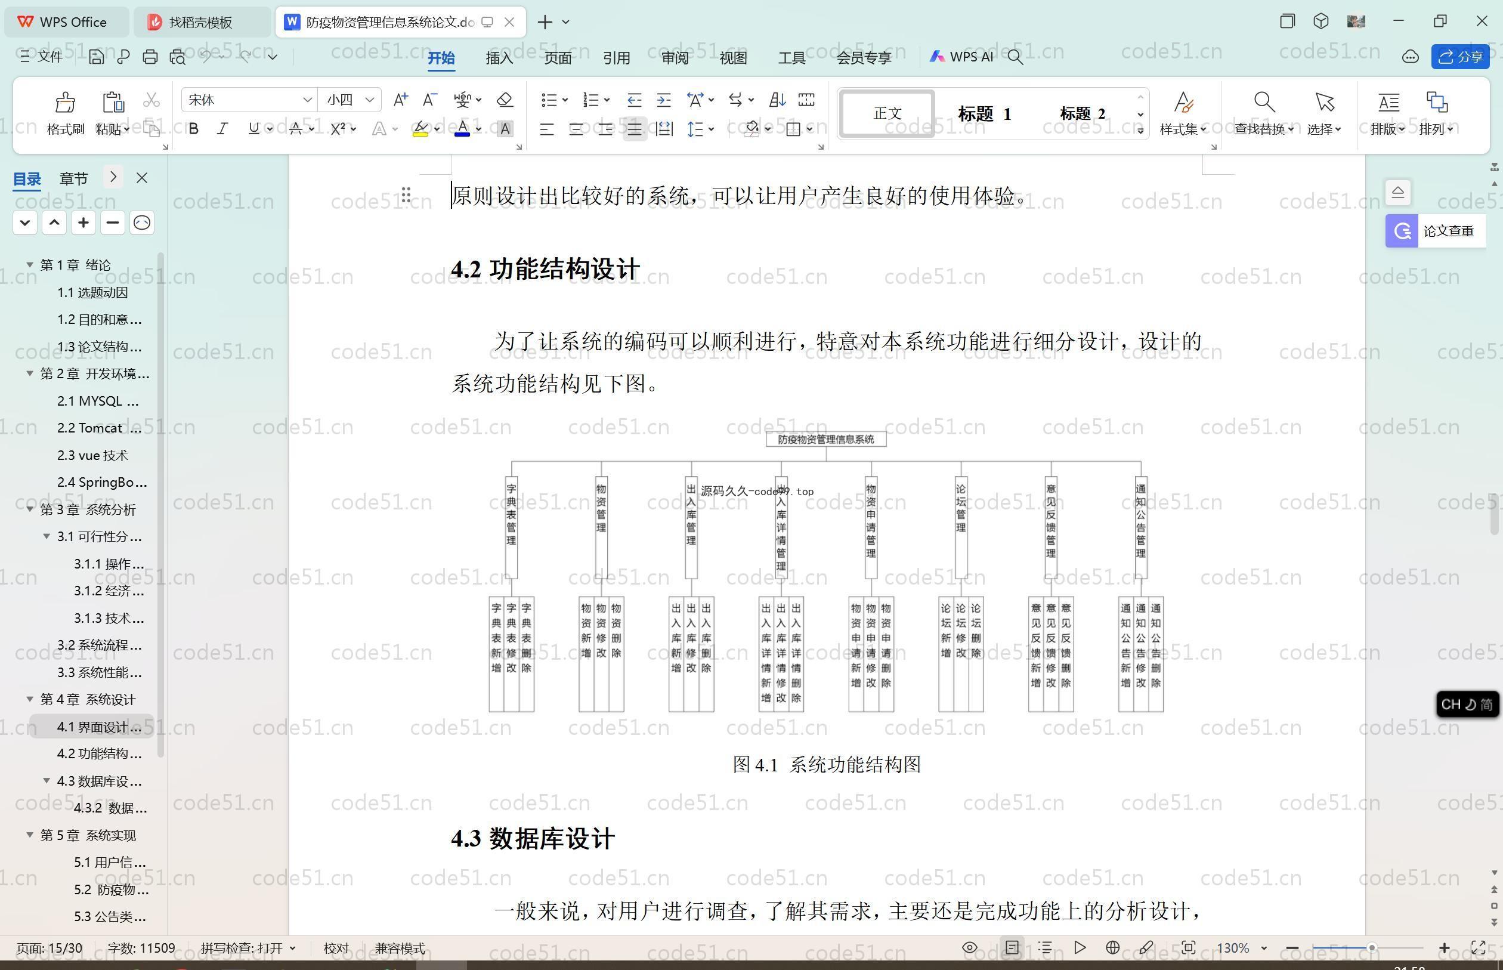Set paragraph to center alignment
Screen dimensions: 1503x970
point(576,130)
